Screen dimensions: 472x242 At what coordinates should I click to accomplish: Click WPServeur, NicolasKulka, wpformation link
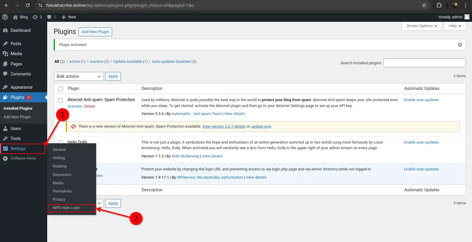[x=210, y=177]
